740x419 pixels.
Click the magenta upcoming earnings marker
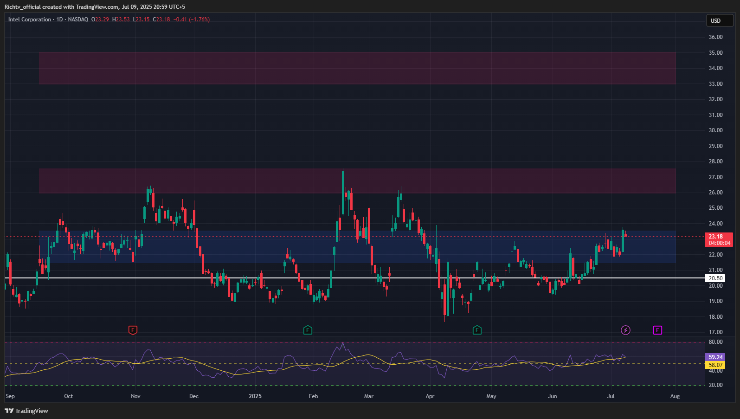coord(657,330)
